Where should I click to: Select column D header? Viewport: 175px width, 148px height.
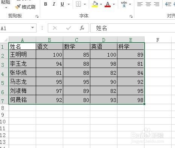[x=103, y=40]
